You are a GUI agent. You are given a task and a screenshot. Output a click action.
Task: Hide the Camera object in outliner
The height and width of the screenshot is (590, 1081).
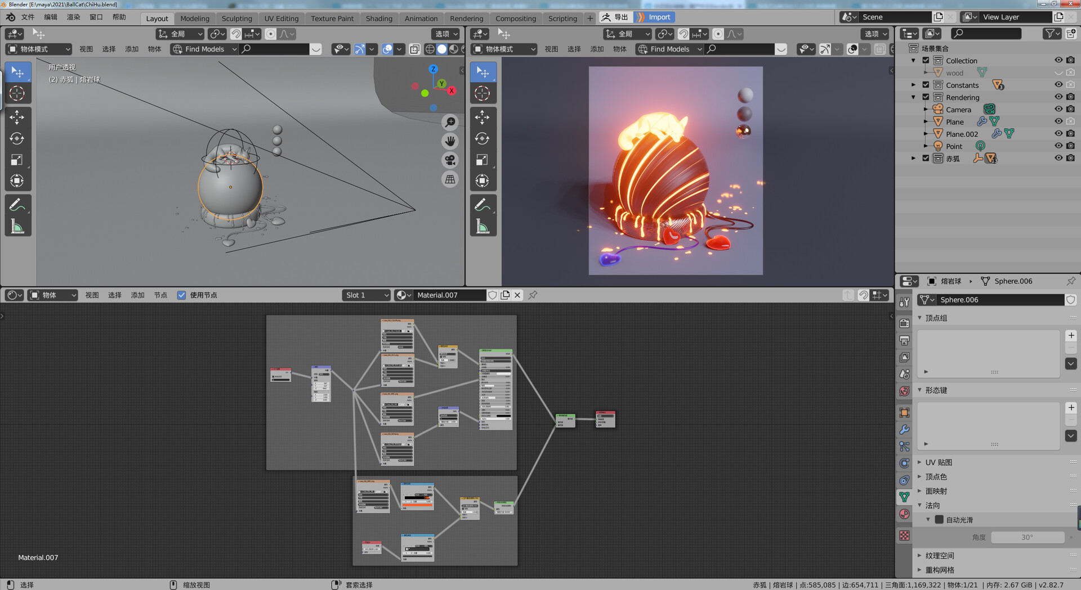(x=1058, y=110)
